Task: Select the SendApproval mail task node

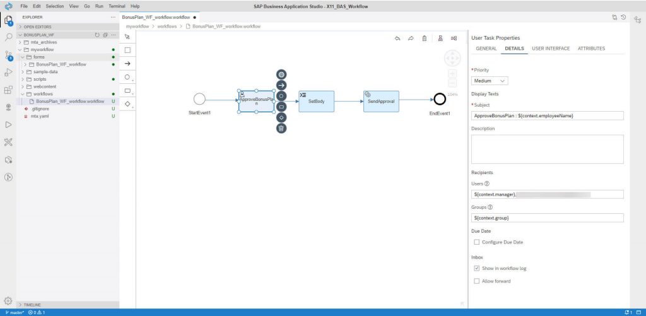Action: (x=381, y=102)
